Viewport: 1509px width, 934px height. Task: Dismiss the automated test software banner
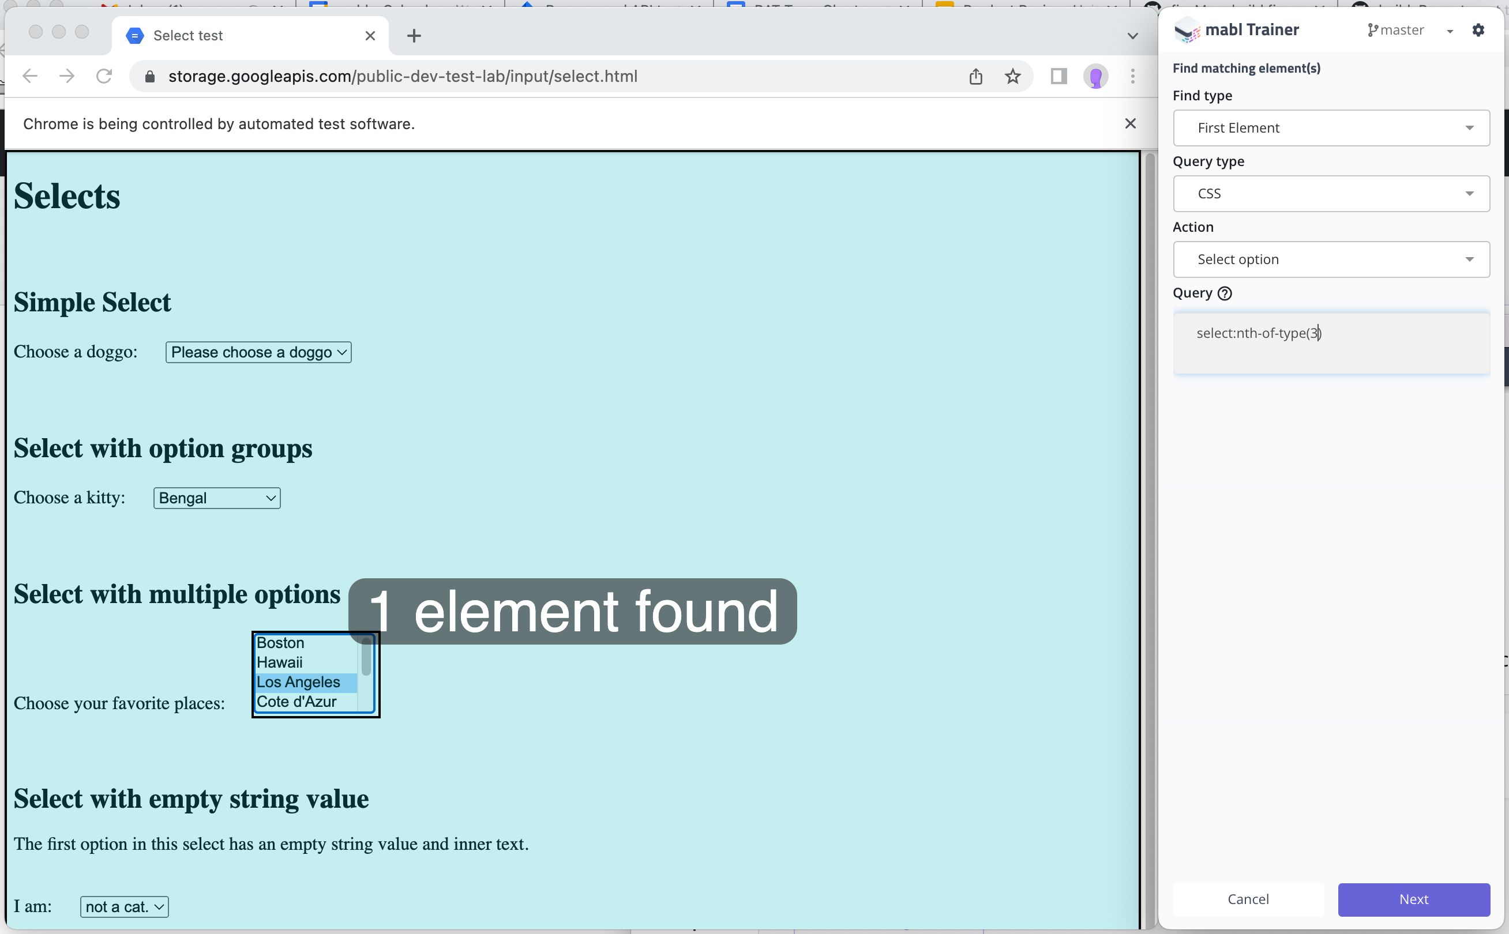point(1130,123)
